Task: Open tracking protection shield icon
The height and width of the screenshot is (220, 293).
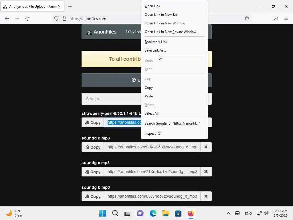Action: [56, 19]
